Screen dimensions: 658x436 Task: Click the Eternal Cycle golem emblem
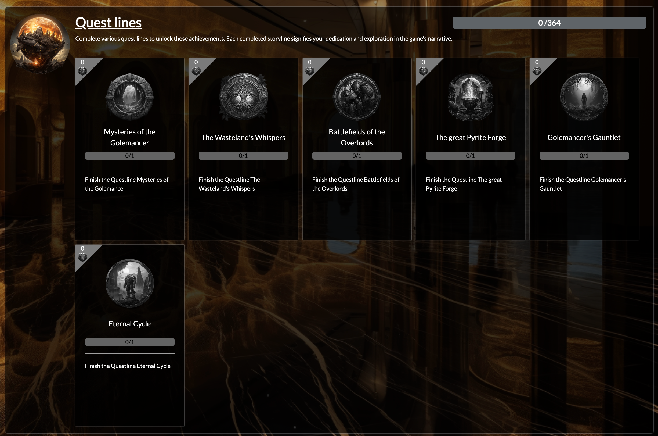tap(129, 283)
